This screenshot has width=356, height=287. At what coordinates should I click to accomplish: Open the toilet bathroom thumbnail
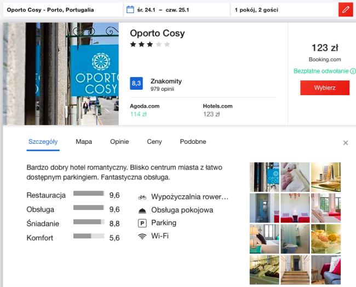(x=295, y=239)
